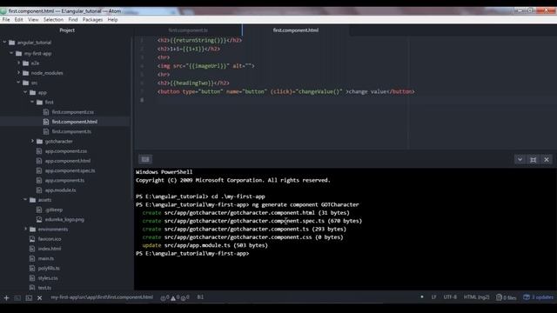
Task: Open app.component.ts from the tree
Action: click(64, 180)
